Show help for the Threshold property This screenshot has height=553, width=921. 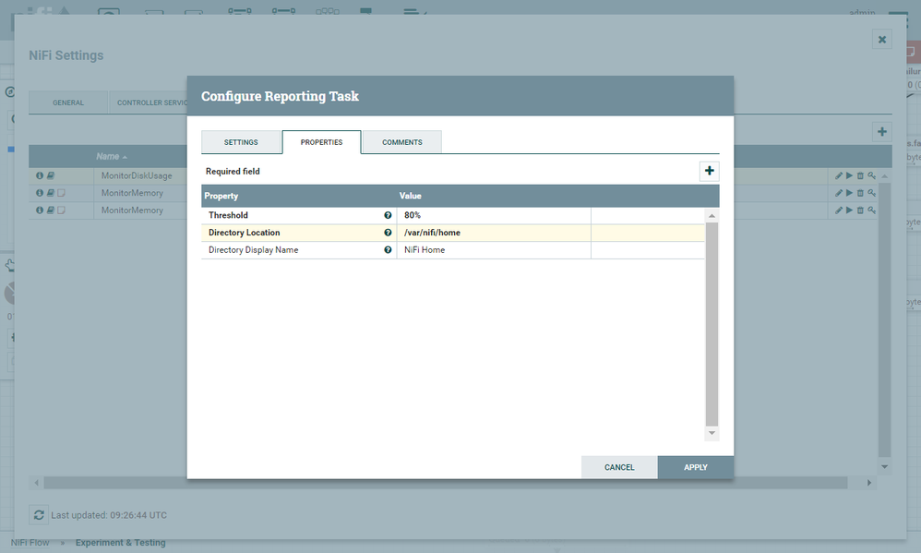(388, 215)
